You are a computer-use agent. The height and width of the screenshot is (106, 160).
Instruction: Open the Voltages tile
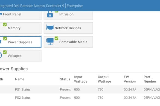click(x=21, y=56)
